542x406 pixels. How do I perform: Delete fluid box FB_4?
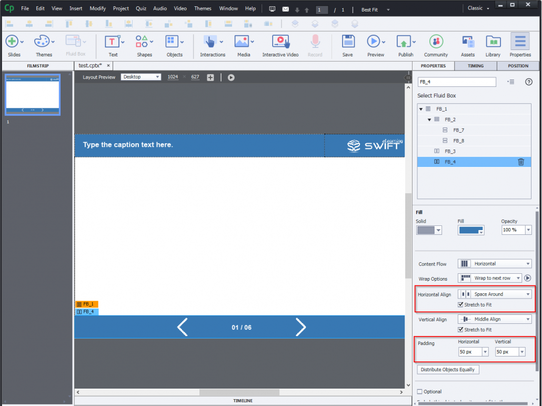point(521,162)
